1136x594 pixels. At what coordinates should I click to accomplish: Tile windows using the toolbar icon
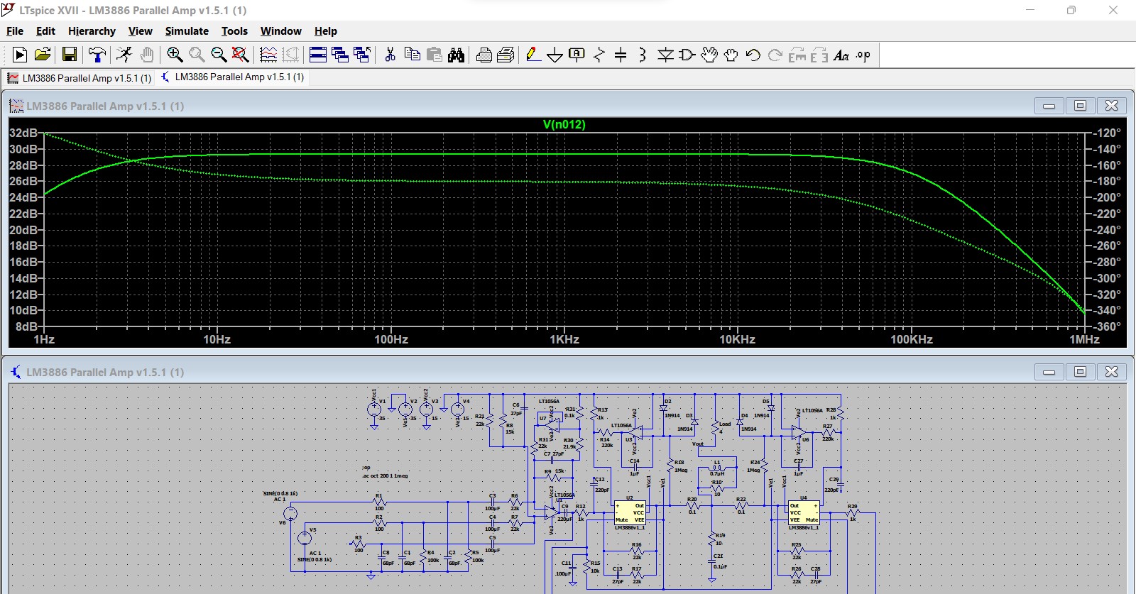pos(318,55)
